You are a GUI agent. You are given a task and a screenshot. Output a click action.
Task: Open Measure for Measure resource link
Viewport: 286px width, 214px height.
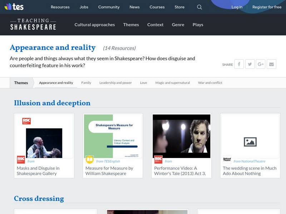(x=109, y=170)
